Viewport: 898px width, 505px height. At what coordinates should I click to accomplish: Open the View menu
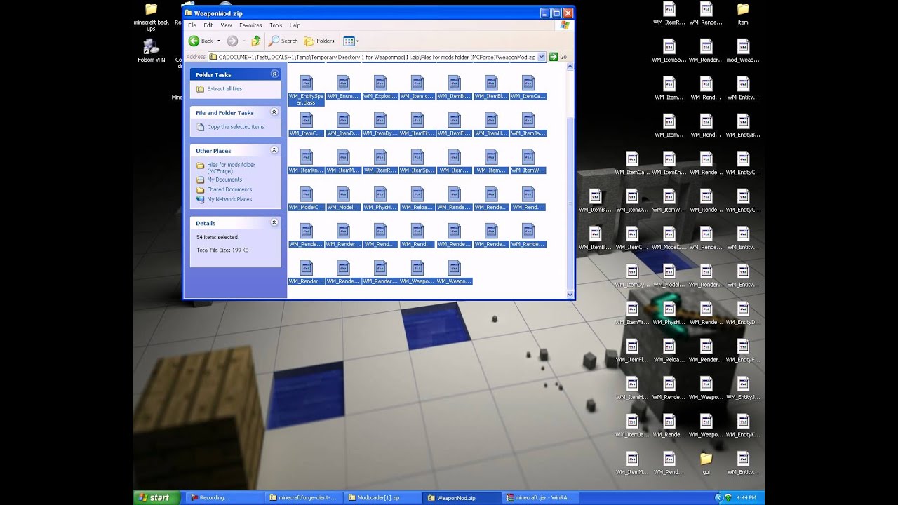coord(226,25)
